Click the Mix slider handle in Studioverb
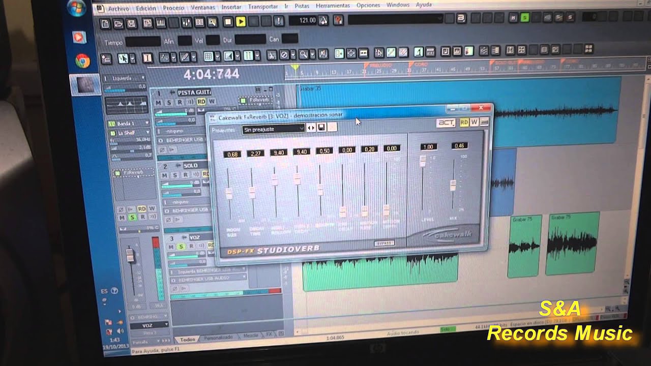This screenshot has width=651, height=366. 453,185
